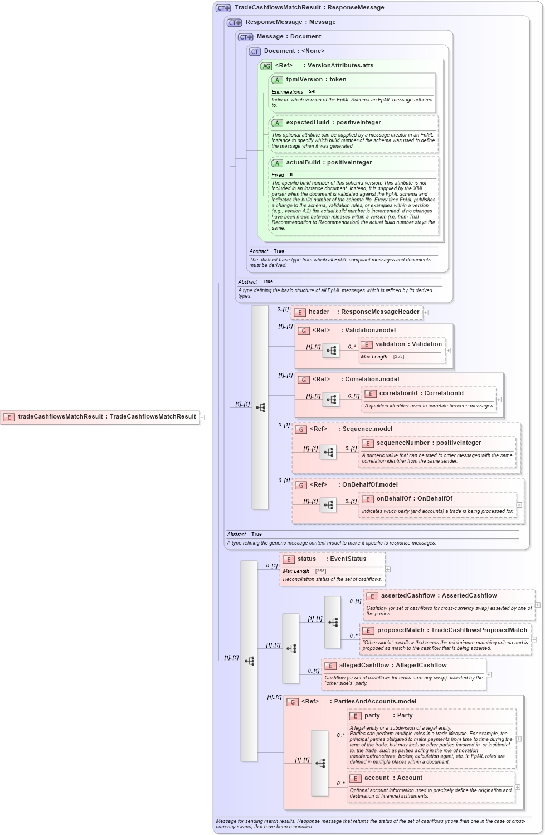The height and width of the screenshot is (835, 545).
Task: Click the 'actualBuild : positiveInteger' label
Action: click(x=329, y=163)
